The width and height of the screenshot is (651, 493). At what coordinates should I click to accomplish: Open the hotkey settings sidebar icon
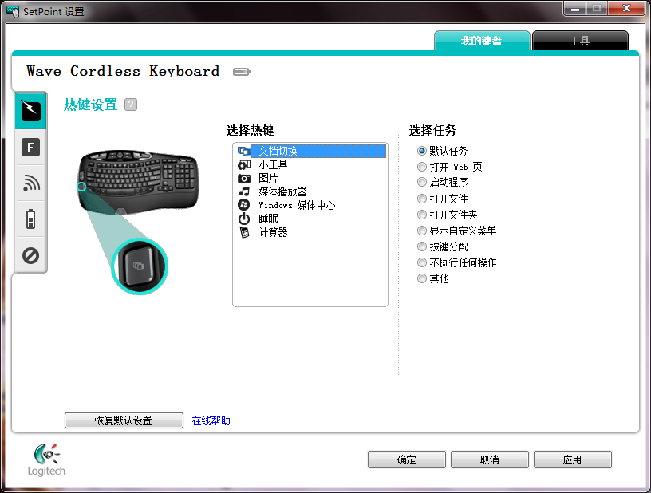[x=31, y=111]
